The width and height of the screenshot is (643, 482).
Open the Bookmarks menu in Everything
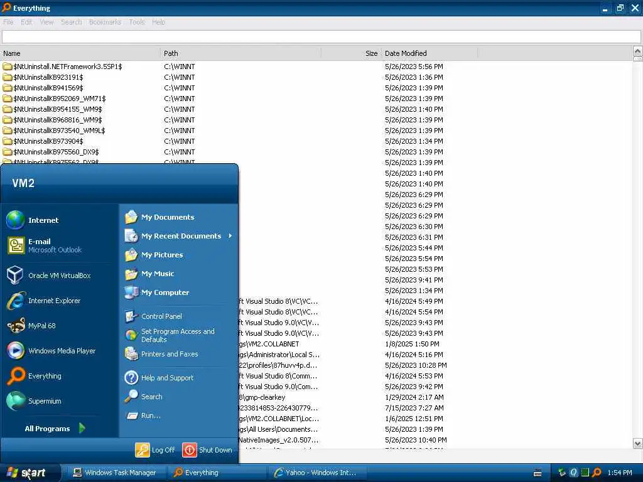pyautogui.click(x=105, y=22)
